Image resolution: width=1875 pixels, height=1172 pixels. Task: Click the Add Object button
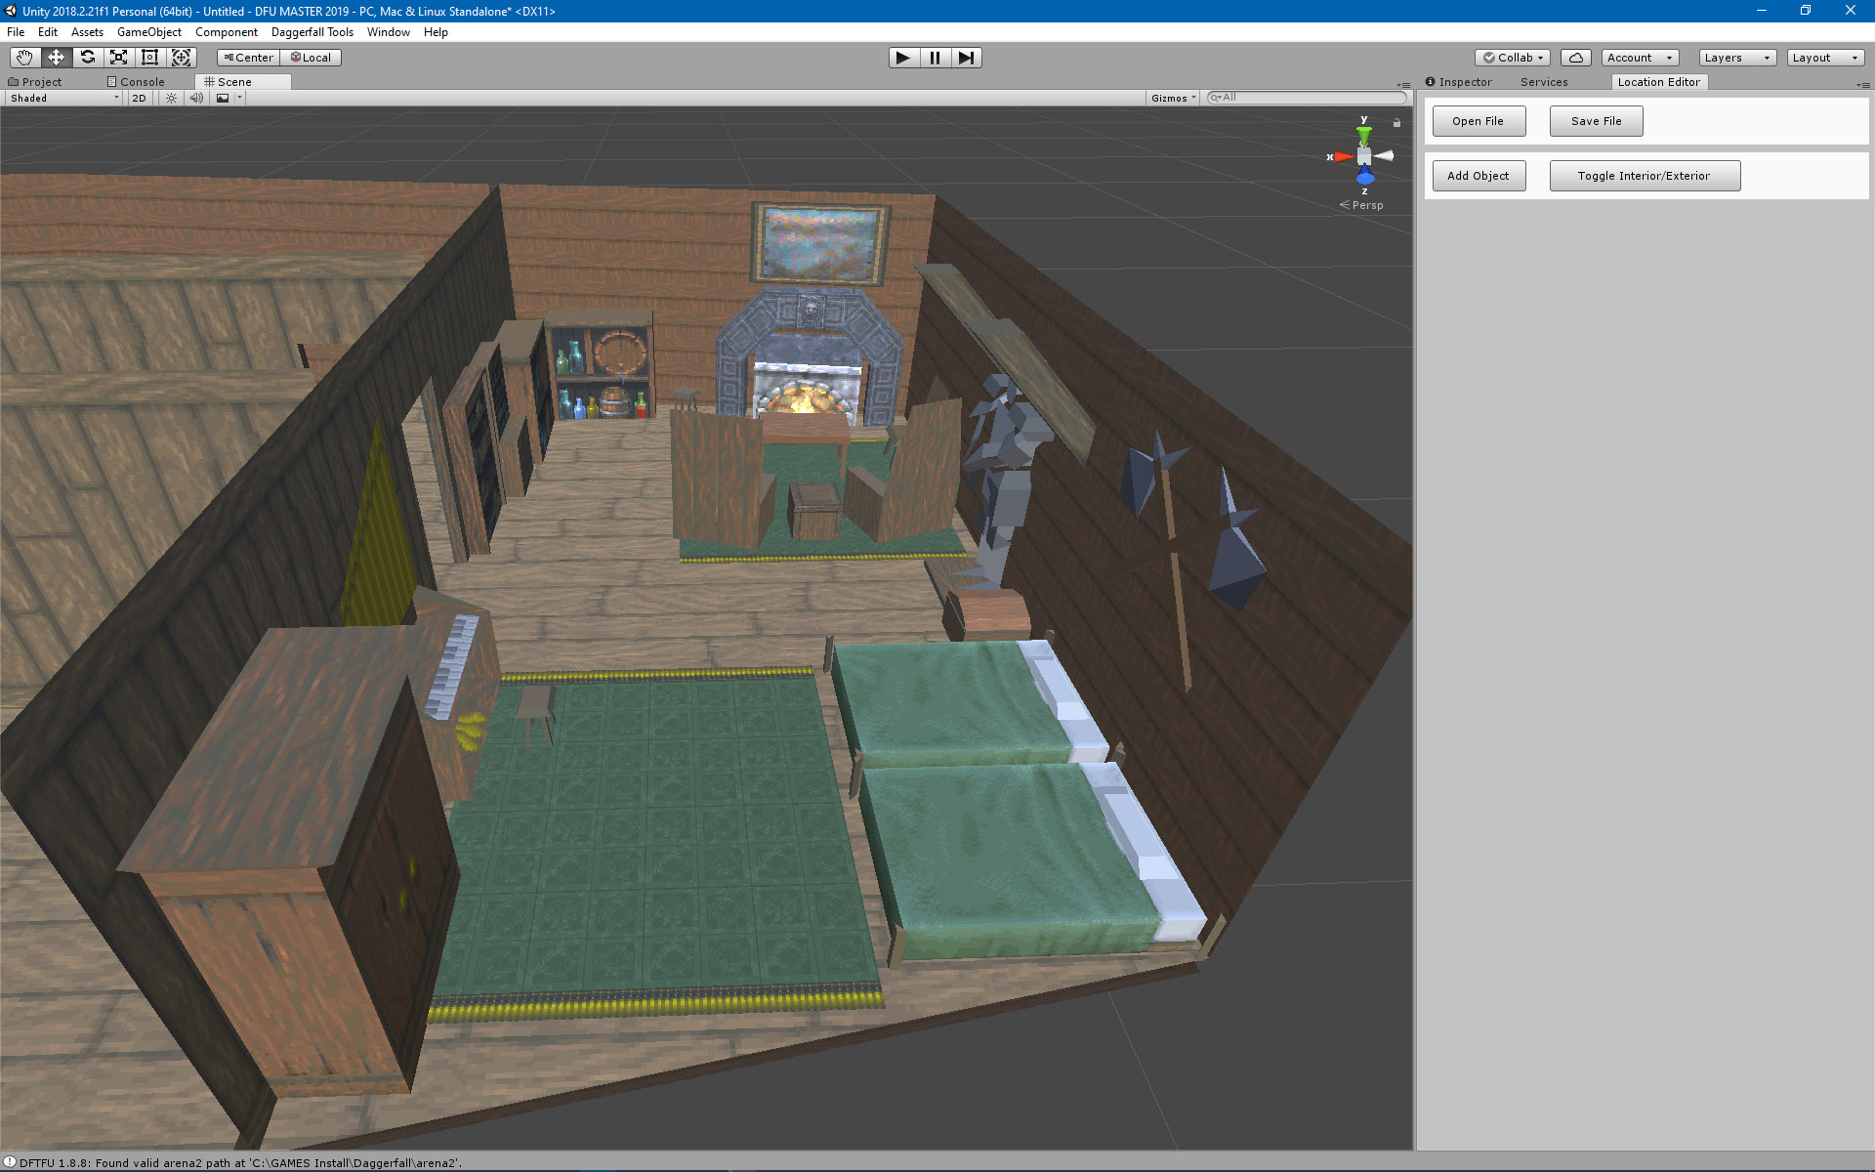click(1479, 176)
